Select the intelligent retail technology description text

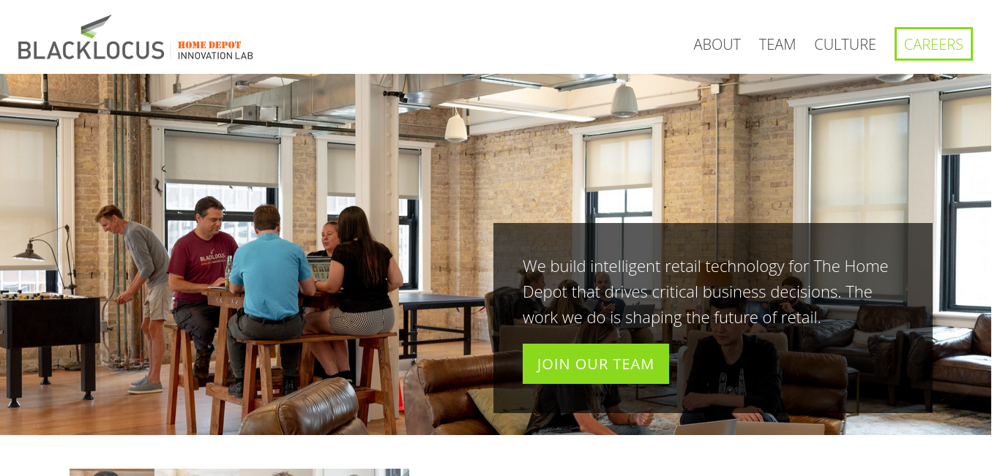(706, 292)
